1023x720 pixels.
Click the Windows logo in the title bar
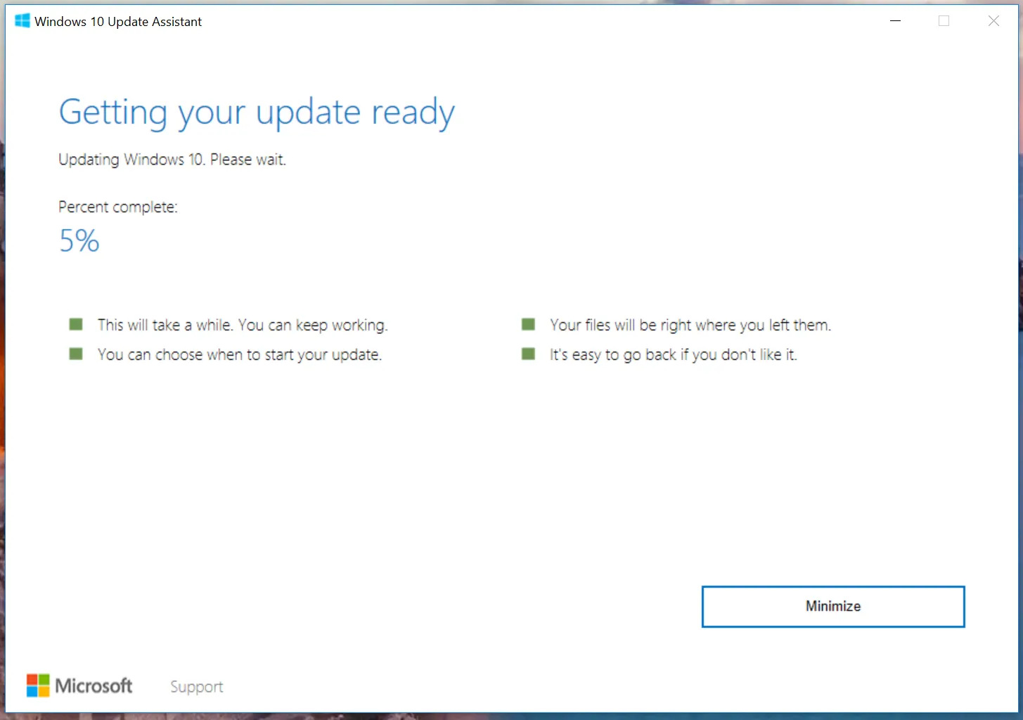(22, 21)
